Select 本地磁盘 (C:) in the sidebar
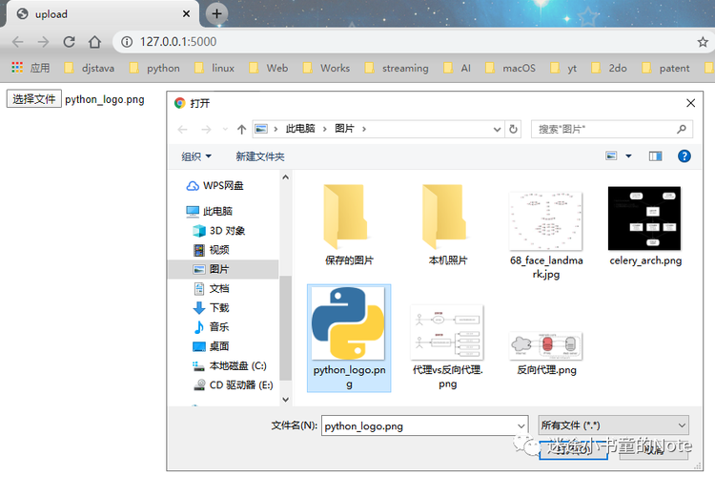The height and width of the screenshot is (477, 715). click(230, 365)
